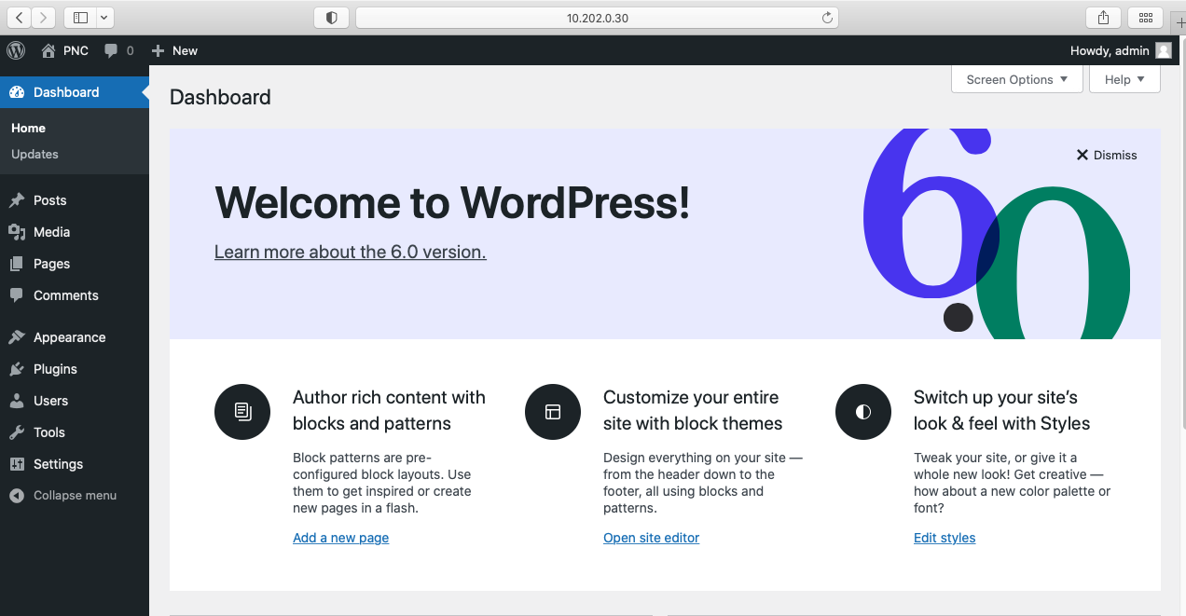Open the Howdy, admin account menu
This screenshot has height=616, width=1186.
click(1121, 50)
